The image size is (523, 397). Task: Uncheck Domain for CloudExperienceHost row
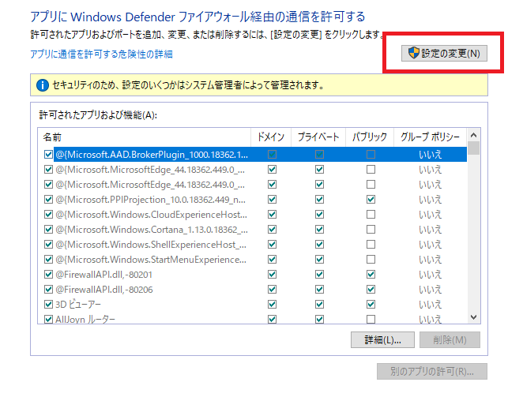273,215
